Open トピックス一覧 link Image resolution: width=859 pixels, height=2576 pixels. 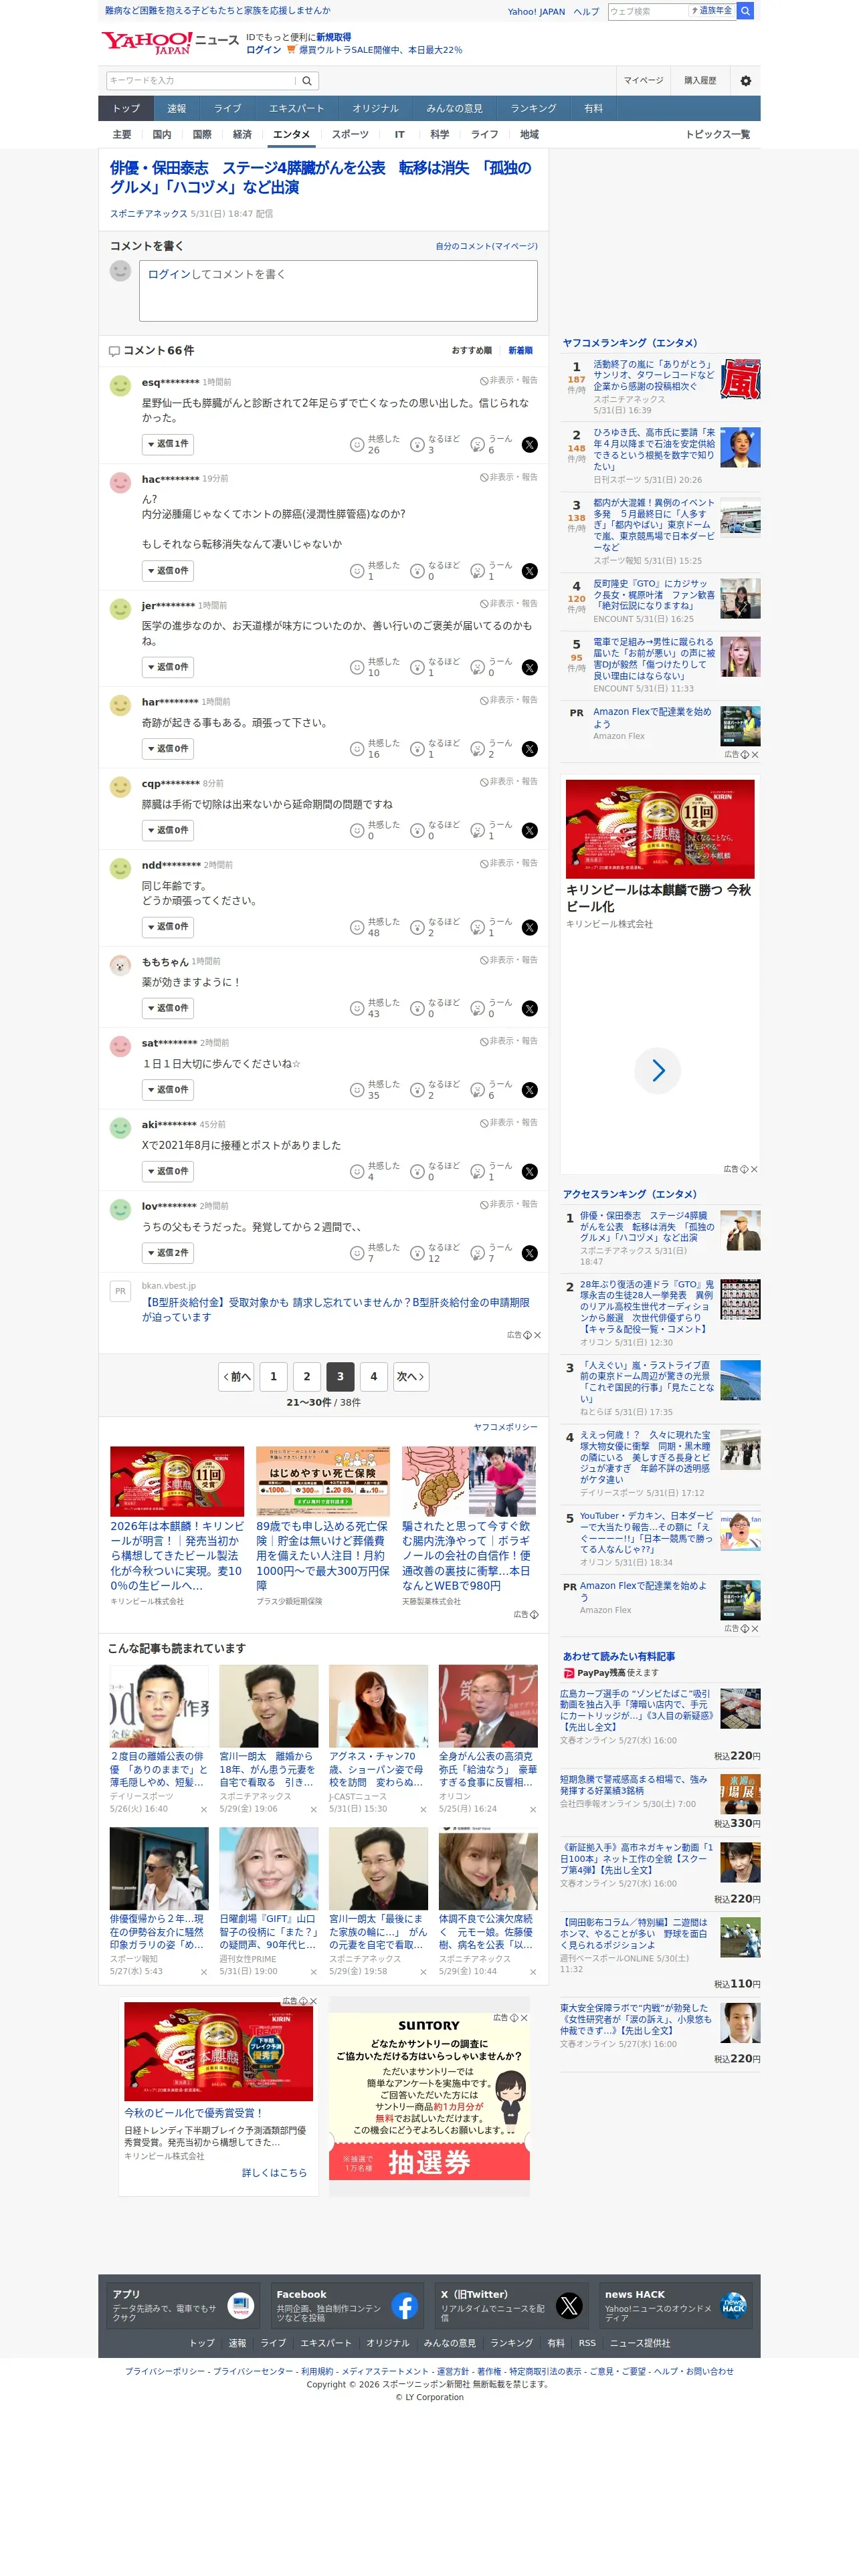coord(717,135)
